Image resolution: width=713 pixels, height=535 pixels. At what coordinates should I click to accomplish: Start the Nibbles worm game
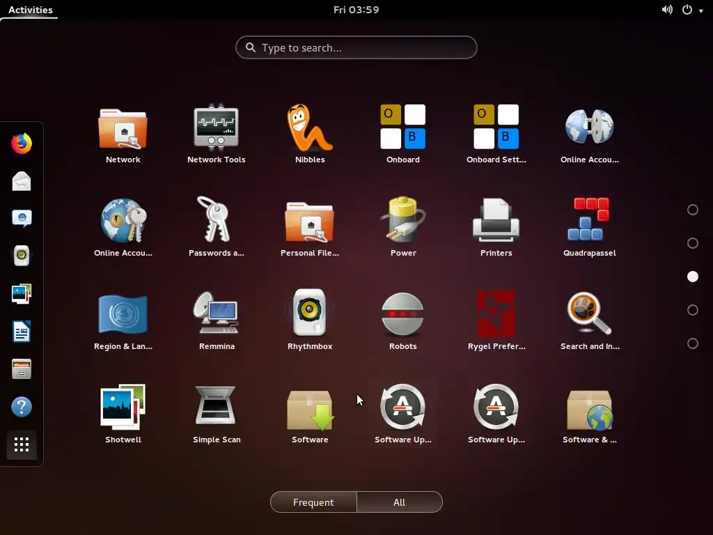point(310,134)
